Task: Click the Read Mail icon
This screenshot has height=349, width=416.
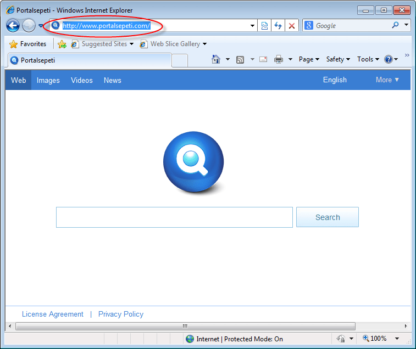Action: (x=263, y=59)
